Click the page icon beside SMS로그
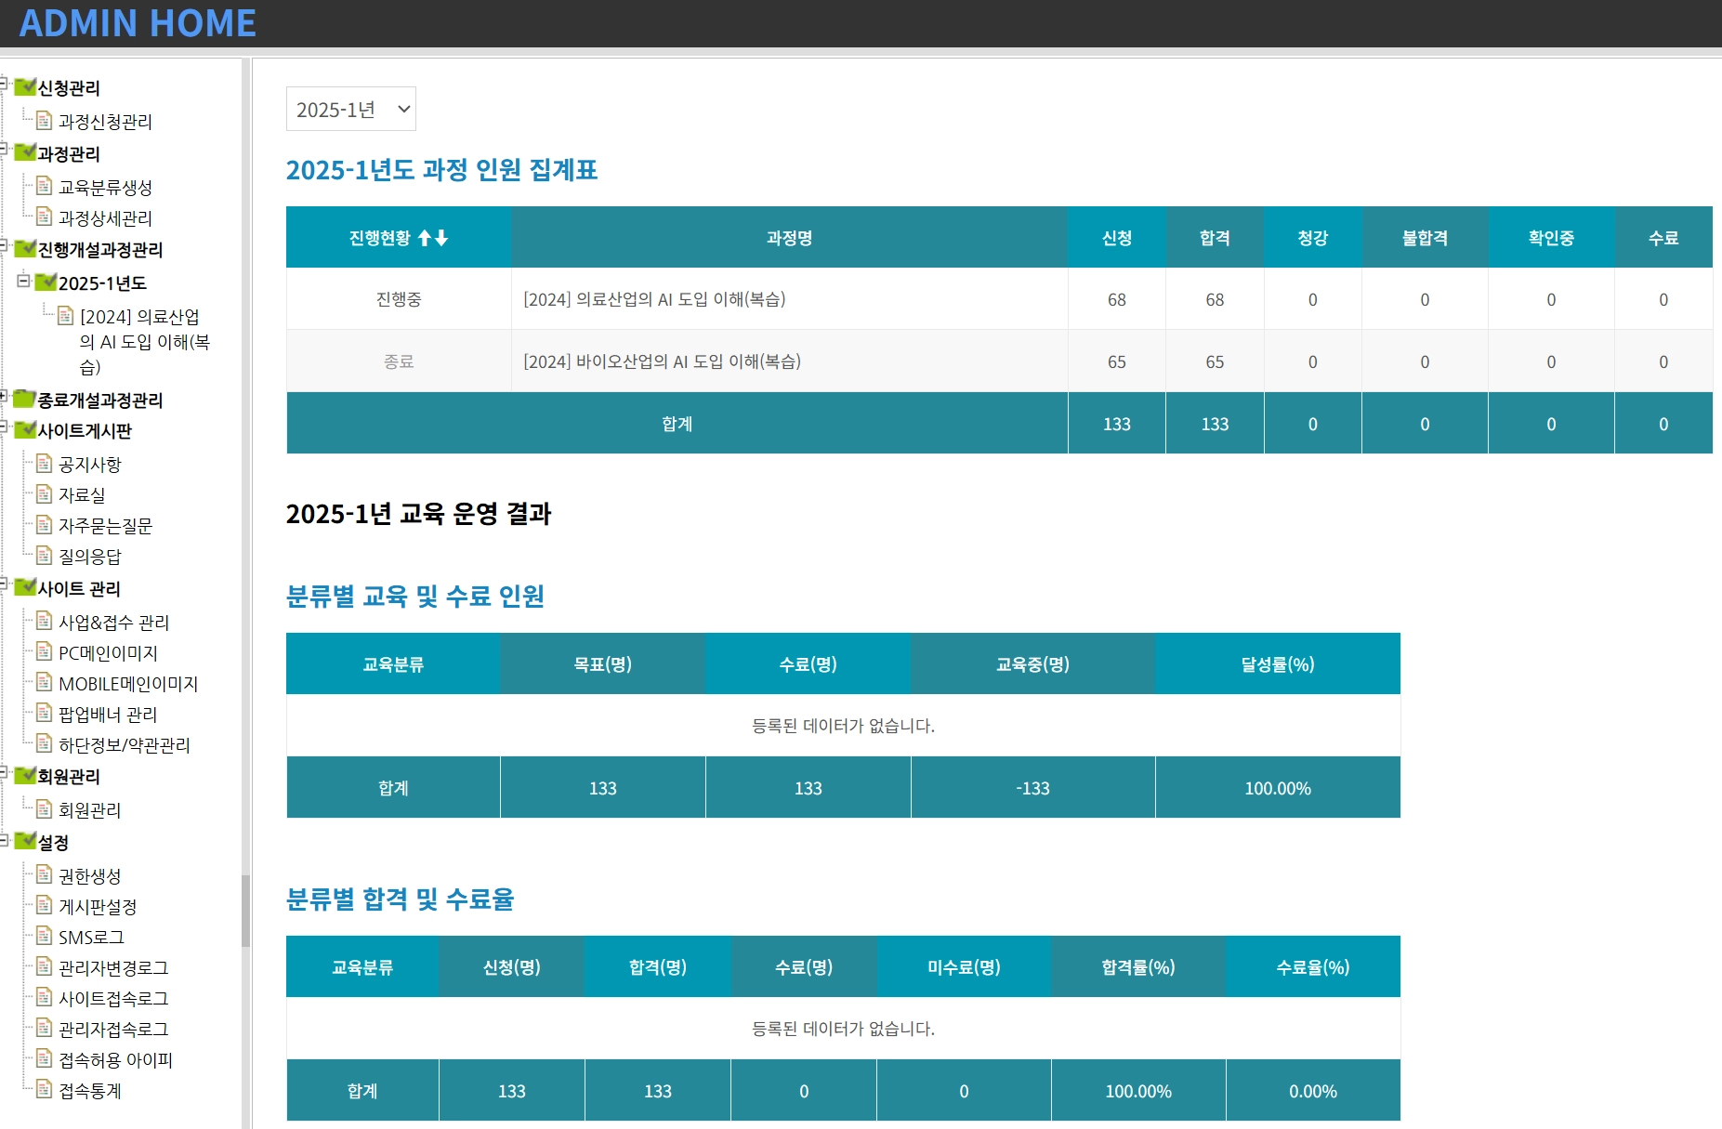Viewport: 1722px width, 1129px height. click(44, 937)
